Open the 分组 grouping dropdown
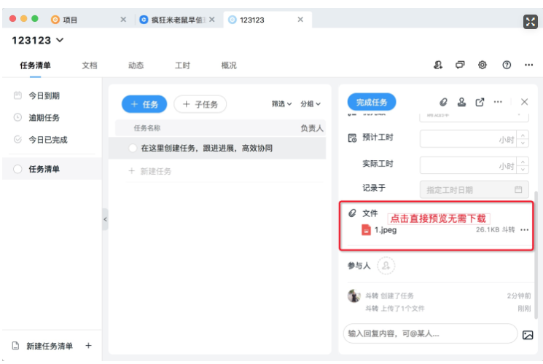The width and height of the screenshot is (543, 364). 310,104
